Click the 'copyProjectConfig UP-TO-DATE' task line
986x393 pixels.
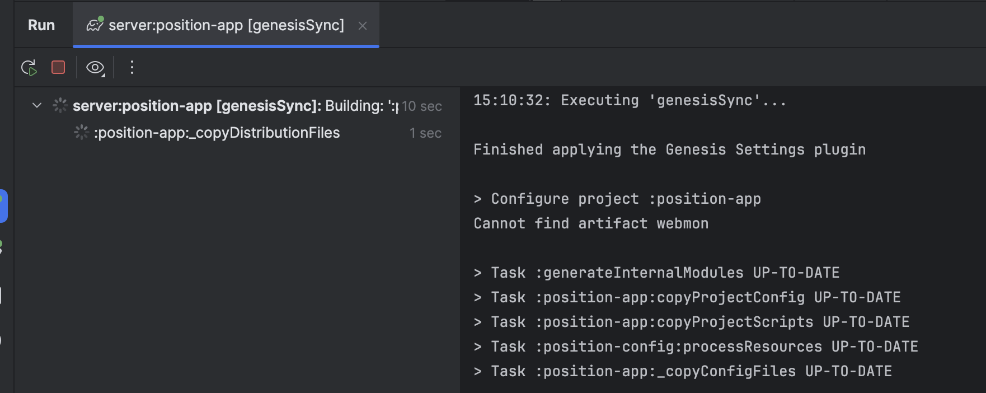point(687,298)
